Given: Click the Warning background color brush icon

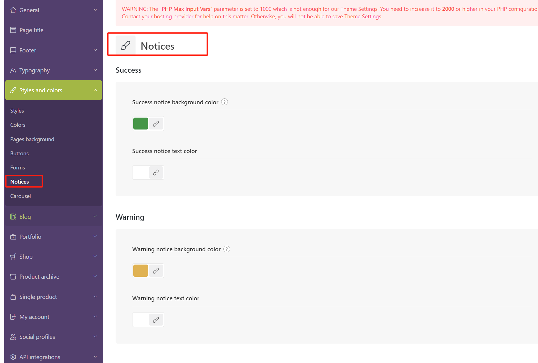Looking at the screenshot, I should click(x=156, y=271).
